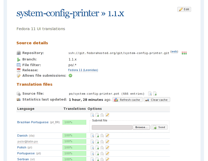
Task: Click the Language column header
Action: click(26, 109)
